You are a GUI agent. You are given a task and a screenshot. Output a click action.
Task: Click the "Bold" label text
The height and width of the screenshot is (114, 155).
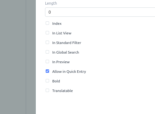56,81
